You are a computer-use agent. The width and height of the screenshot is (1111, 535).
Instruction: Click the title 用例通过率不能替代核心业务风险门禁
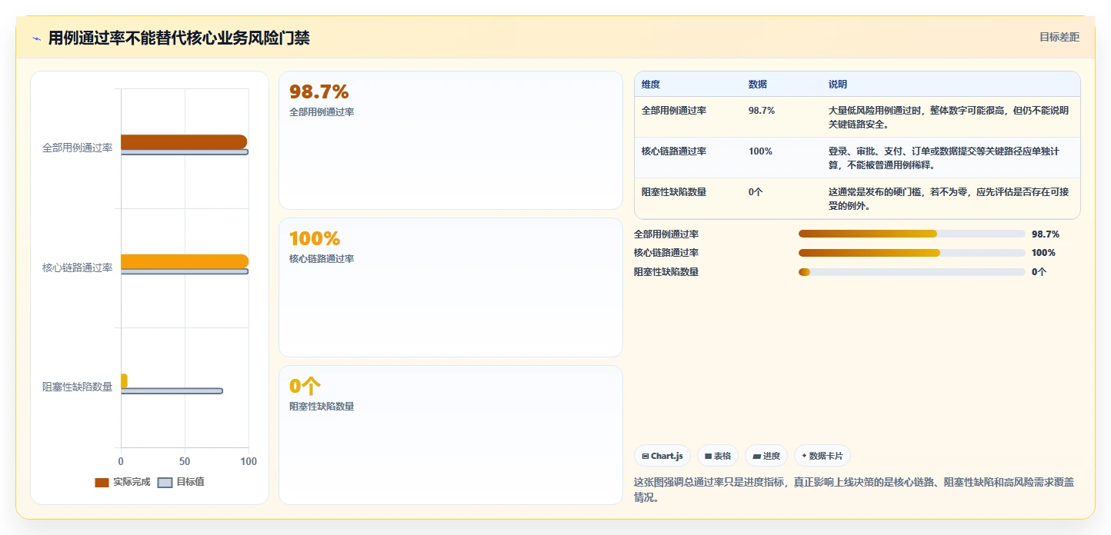[179, 38]
